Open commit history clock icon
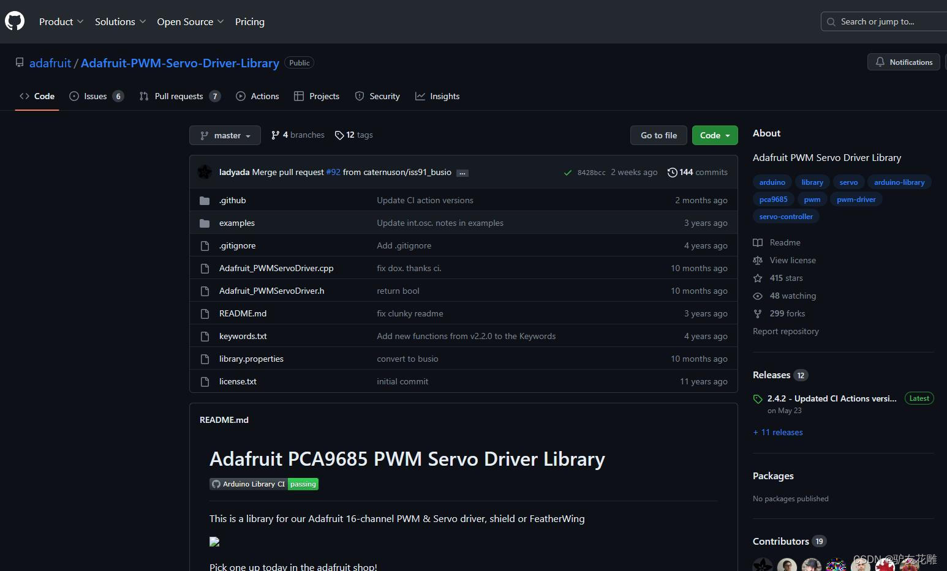Viewport: 947px width, 571px height. coord(672,173)
